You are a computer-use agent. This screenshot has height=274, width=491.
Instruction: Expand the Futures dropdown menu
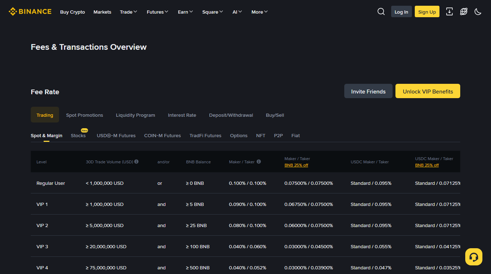(157, 12)
